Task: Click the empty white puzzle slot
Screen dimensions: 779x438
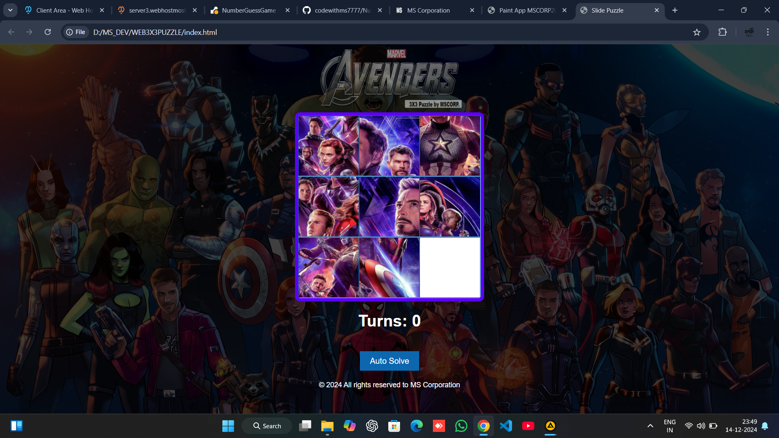Action: coord(450,268)
